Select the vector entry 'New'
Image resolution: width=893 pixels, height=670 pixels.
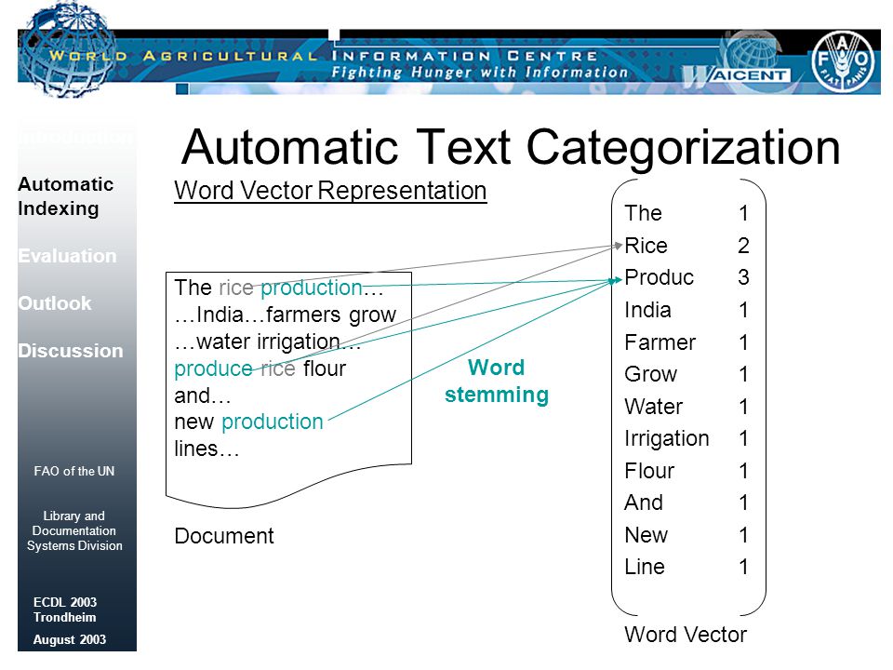(x=646, y=536)
